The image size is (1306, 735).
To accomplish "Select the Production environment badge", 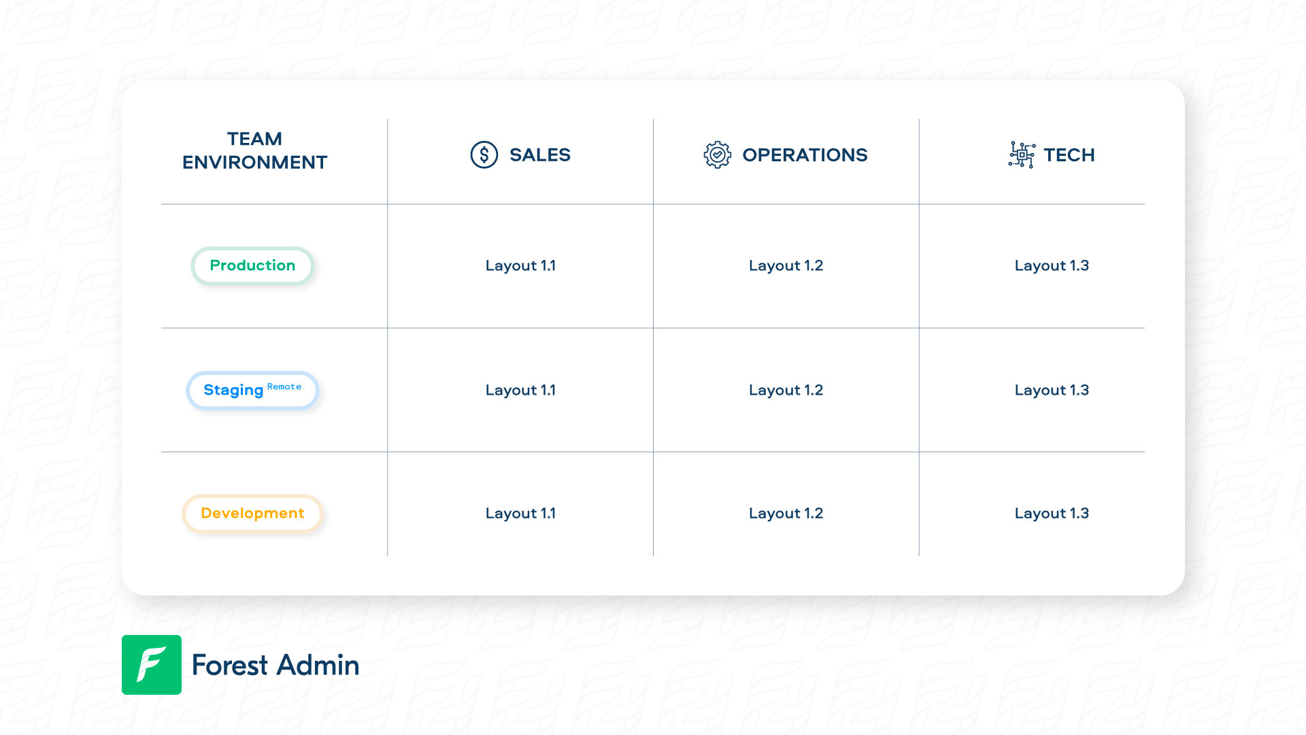I will coord(252,265).
